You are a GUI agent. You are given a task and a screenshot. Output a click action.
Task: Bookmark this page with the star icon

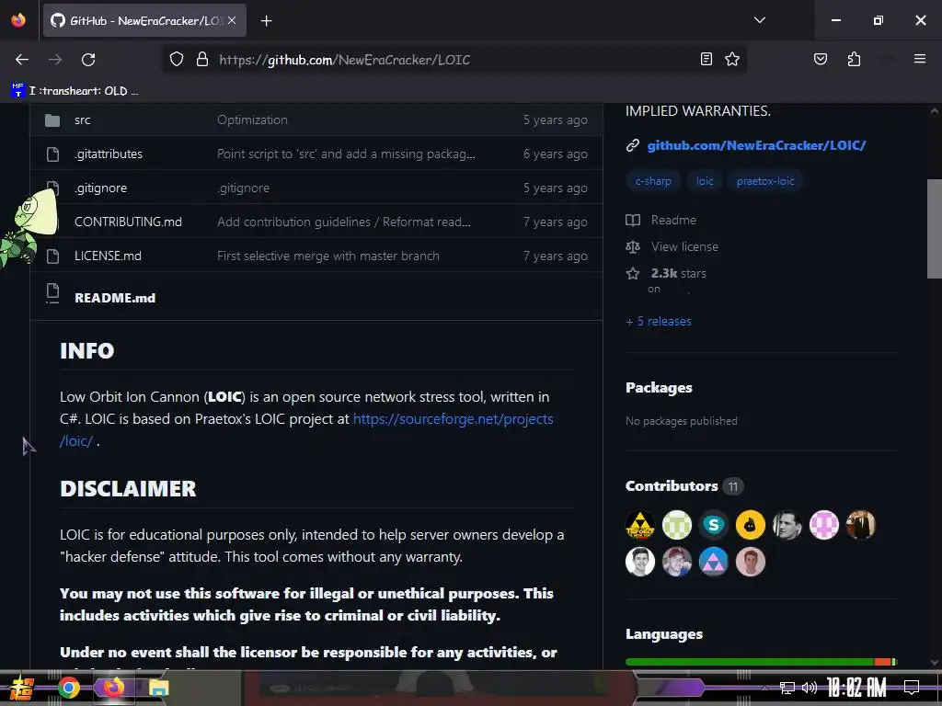click(x=731, y=59)
